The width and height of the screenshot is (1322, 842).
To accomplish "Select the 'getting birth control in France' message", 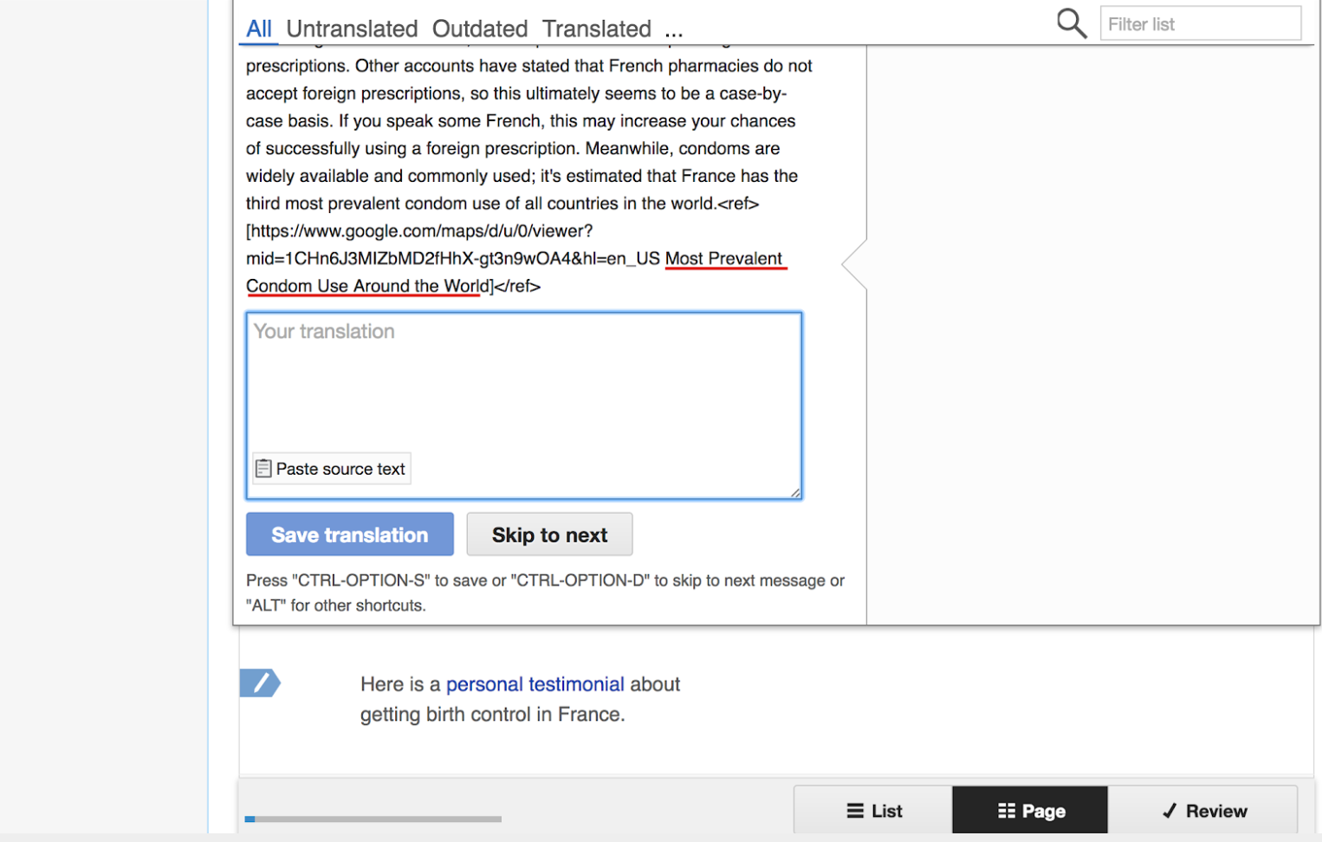I will [x=492, y=715].
